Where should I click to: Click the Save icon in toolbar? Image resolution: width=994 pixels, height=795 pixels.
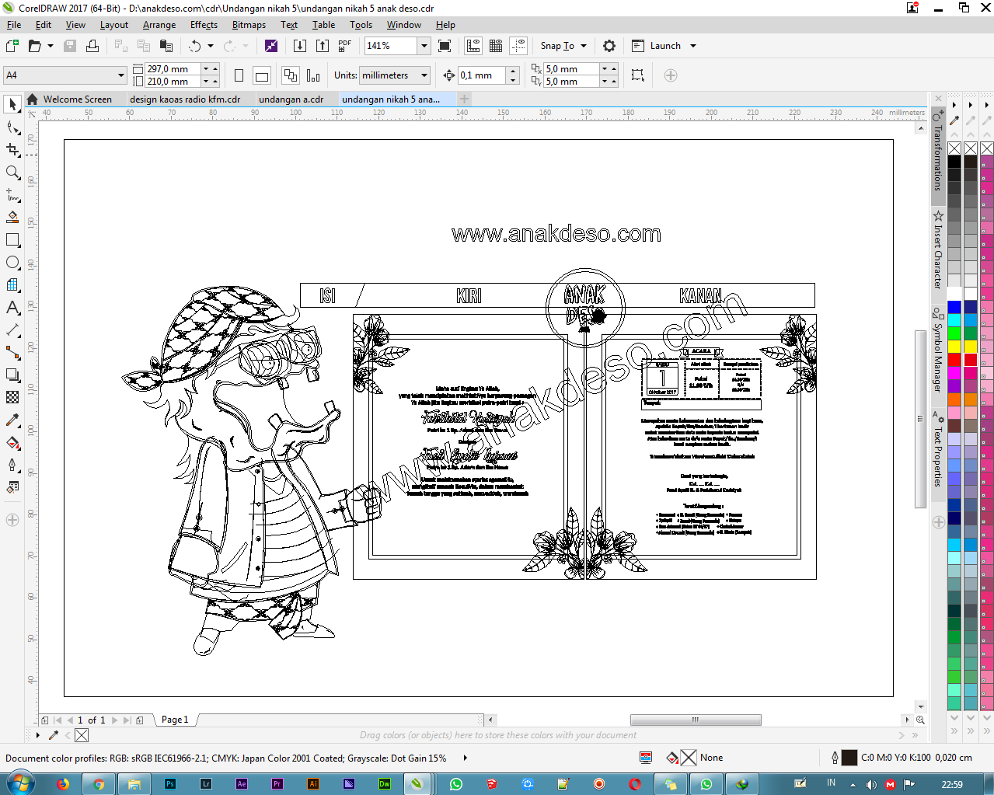(x=70, y=46)
